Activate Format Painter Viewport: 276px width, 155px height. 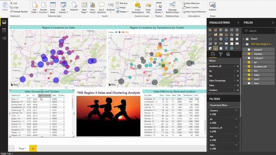pos(19,12)
